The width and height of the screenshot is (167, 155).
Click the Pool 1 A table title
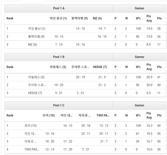click(59, 8)
